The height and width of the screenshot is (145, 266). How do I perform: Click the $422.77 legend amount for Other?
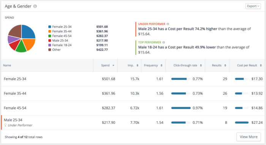click(102, 50)
